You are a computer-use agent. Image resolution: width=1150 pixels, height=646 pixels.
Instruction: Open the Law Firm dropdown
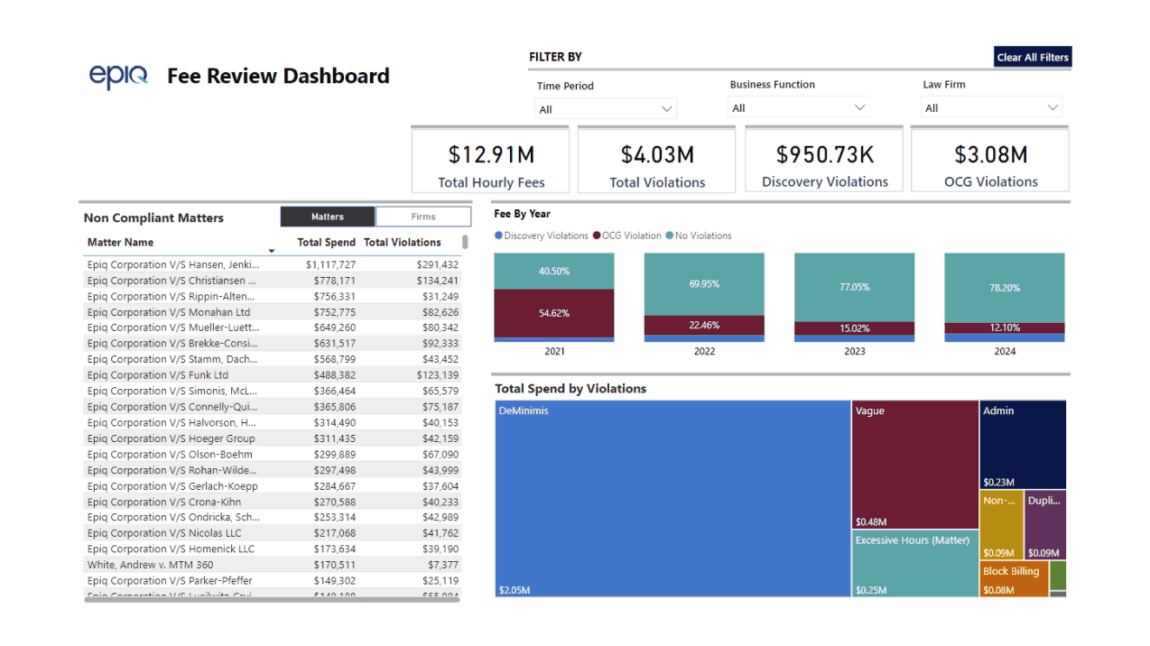[x=992, y=107]
